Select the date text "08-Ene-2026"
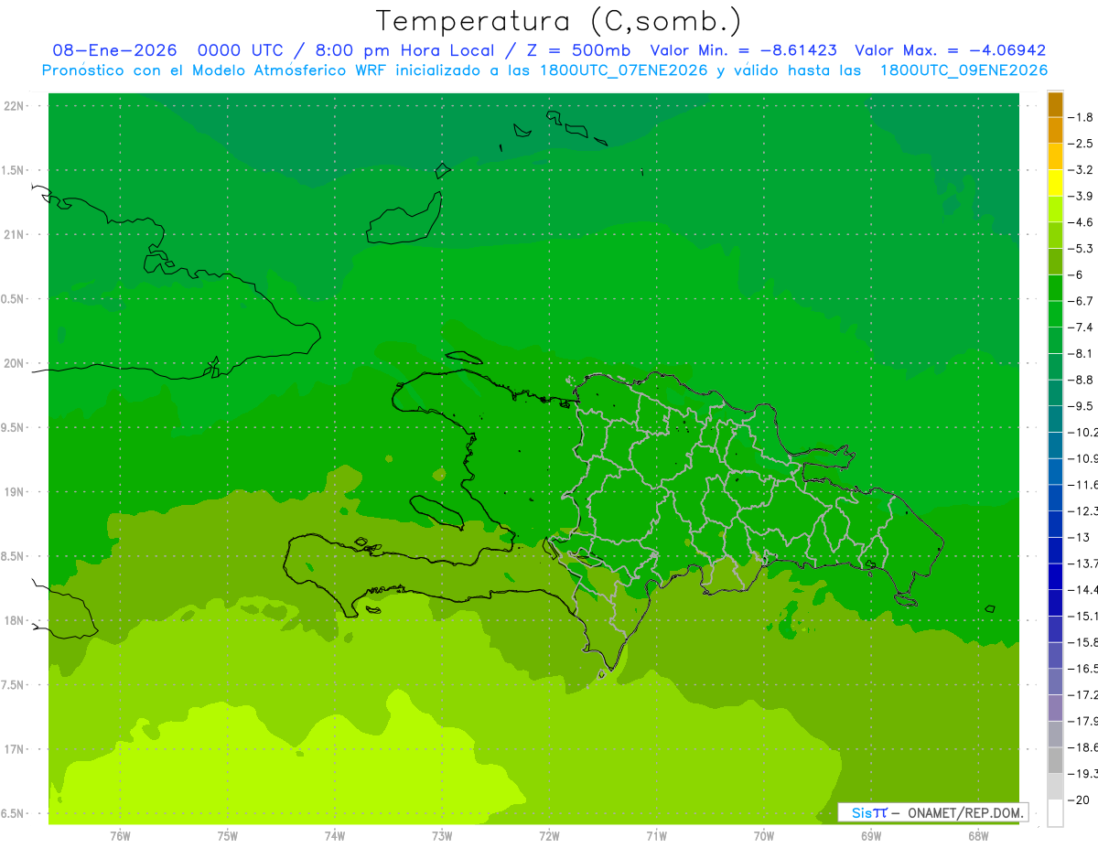Screen dimensions: 1098x848 pos(114,50)
